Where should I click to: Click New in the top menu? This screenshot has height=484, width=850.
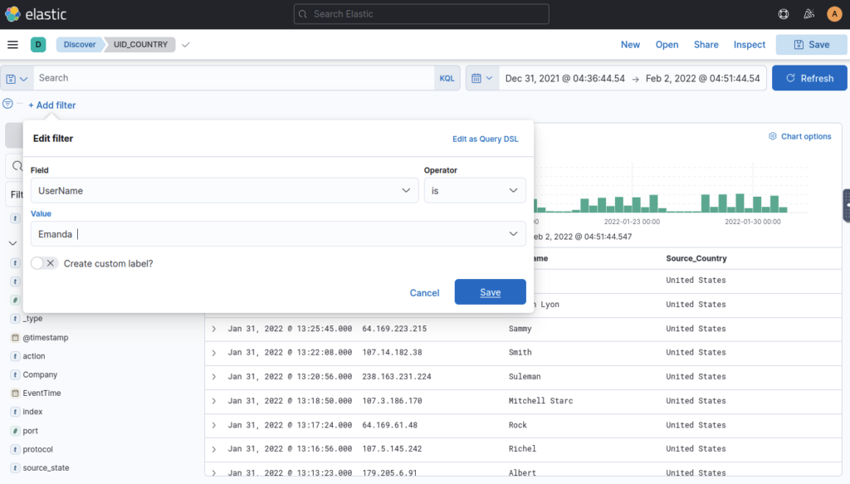point(630,45)
